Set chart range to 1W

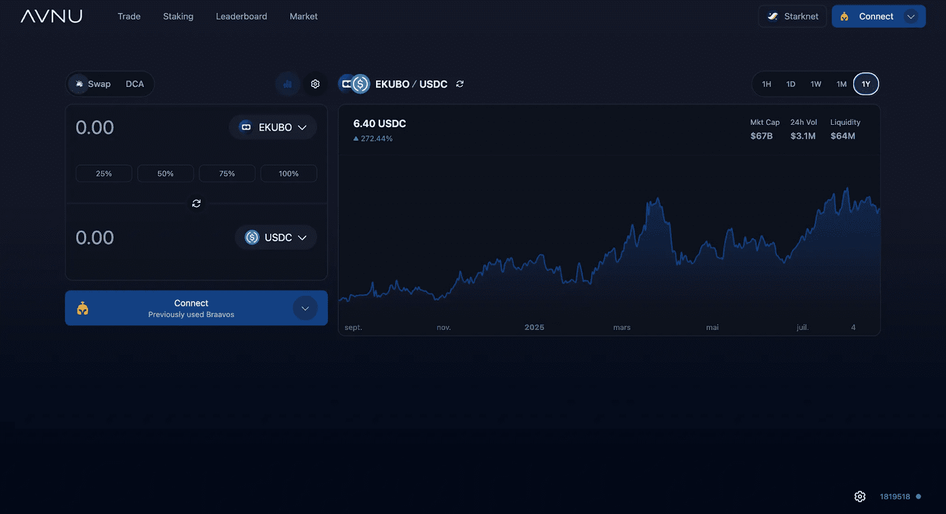coord(816,84)
